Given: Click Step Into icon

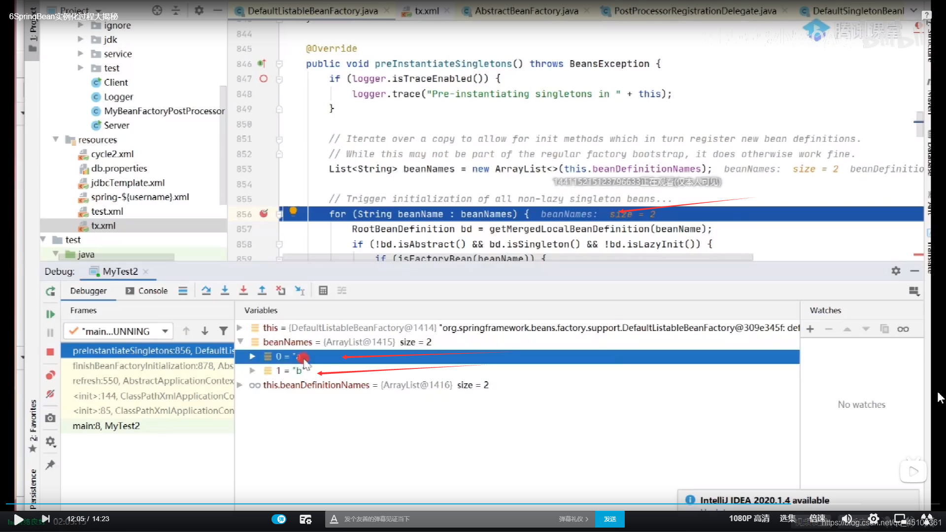Looking at the screenshot, I should (x=225, y=291).
